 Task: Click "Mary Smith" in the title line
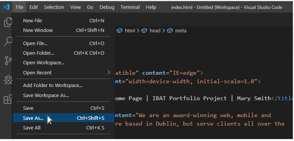pyautogui.click(x=254, y=98)
